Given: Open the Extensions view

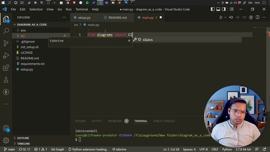Looking at the screenshot, I should [6, 68].
